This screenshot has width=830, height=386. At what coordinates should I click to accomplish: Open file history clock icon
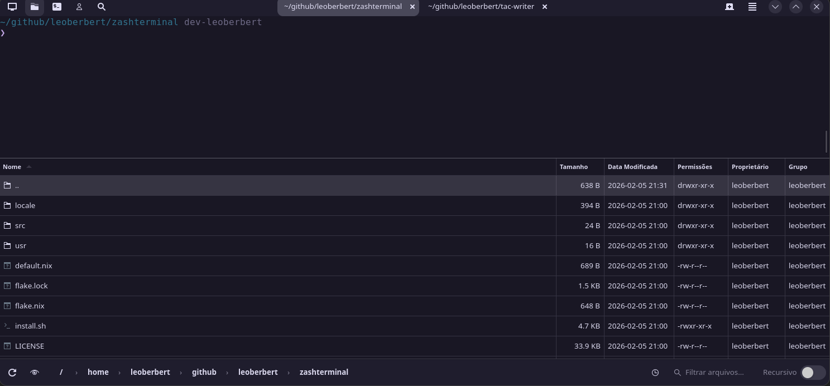point(655,372)
